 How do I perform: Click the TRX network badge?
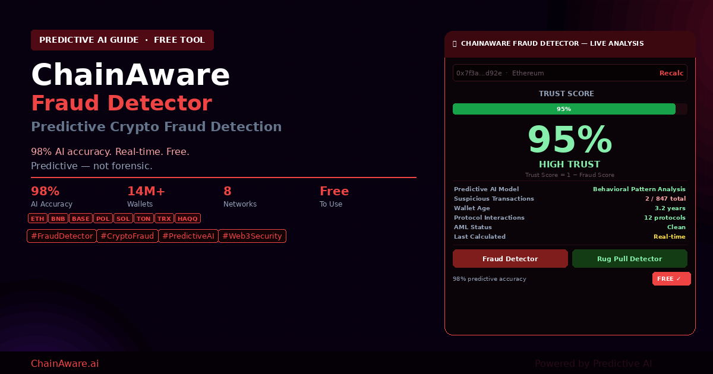[x=163, y=218]
